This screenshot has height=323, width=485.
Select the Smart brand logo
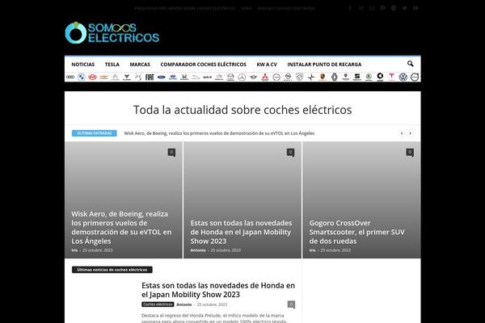click(x=380, y=77)
